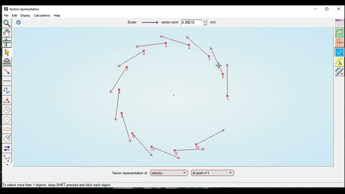Open the Display menu
Screen dimensions: 345x194
click(x=25, y=15)
